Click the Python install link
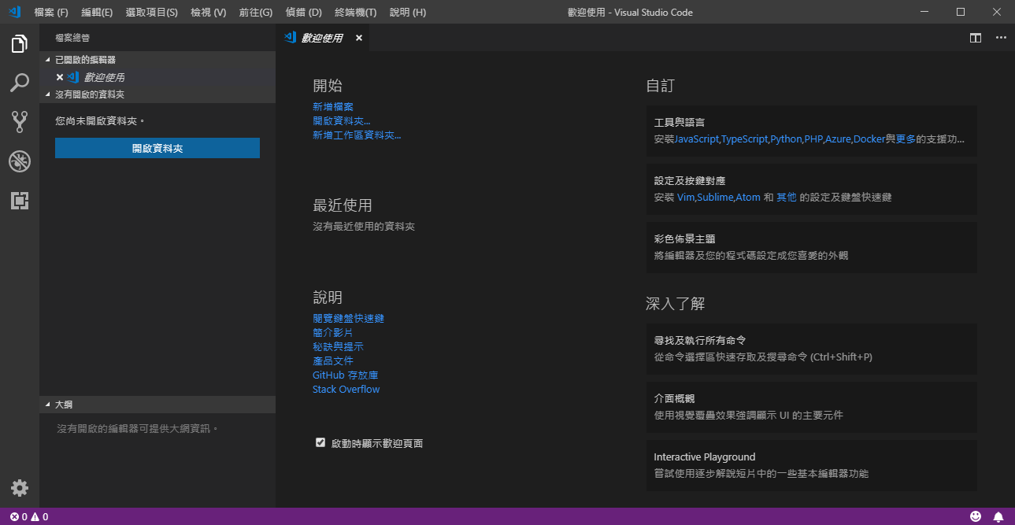 (x=786, y=139)
